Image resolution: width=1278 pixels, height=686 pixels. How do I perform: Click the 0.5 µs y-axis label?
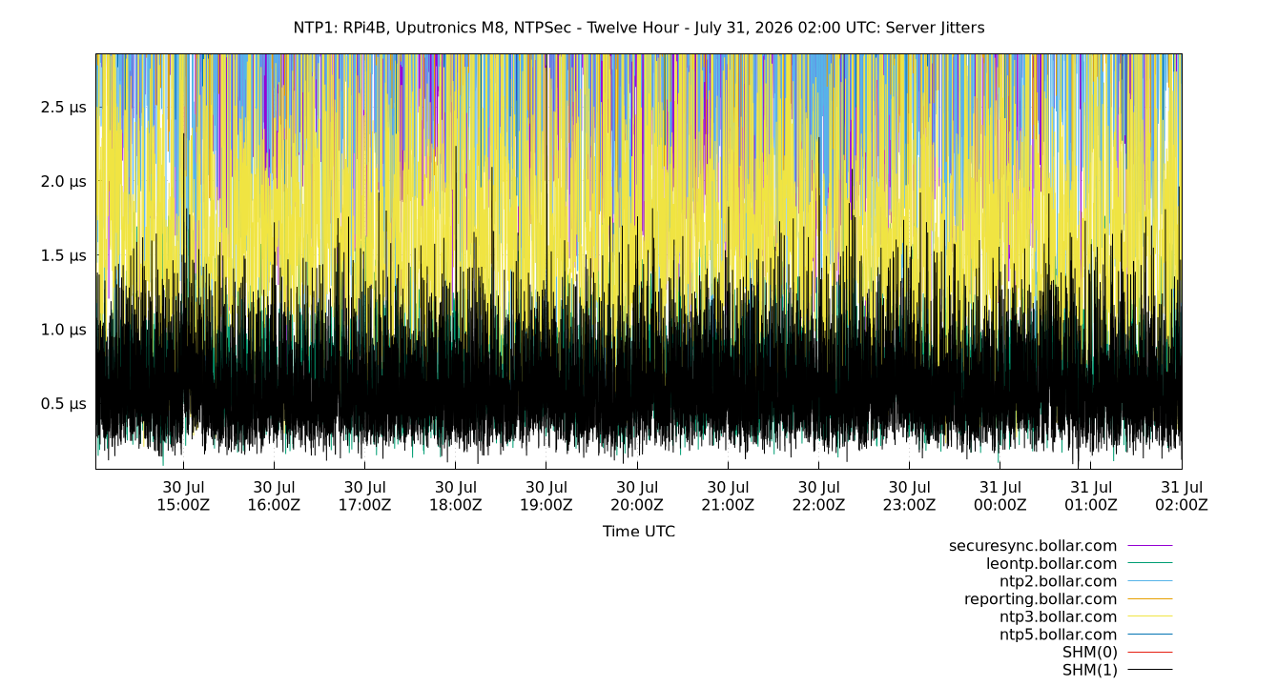coord(64,404)
